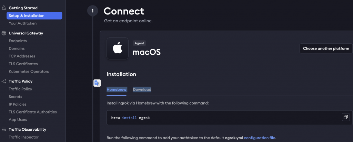Click the Traffic Policy branch icon

[x=4, y=81]
